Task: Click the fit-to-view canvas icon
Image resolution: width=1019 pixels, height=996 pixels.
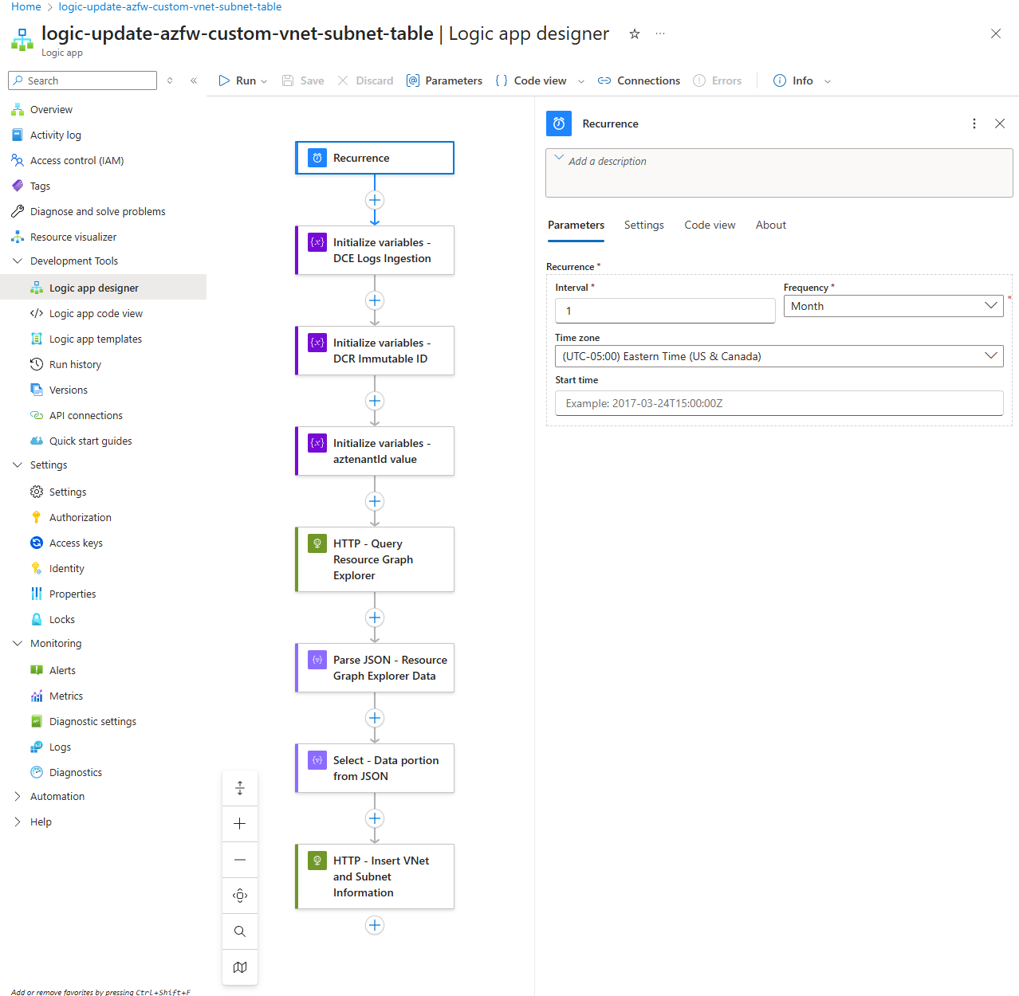Action: [239, 896]
